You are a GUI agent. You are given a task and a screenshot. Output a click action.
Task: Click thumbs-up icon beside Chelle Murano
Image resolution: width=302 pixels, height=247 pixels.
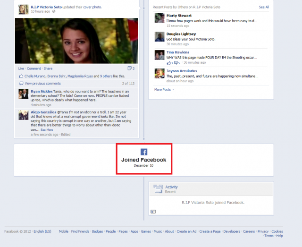(21, 76)
